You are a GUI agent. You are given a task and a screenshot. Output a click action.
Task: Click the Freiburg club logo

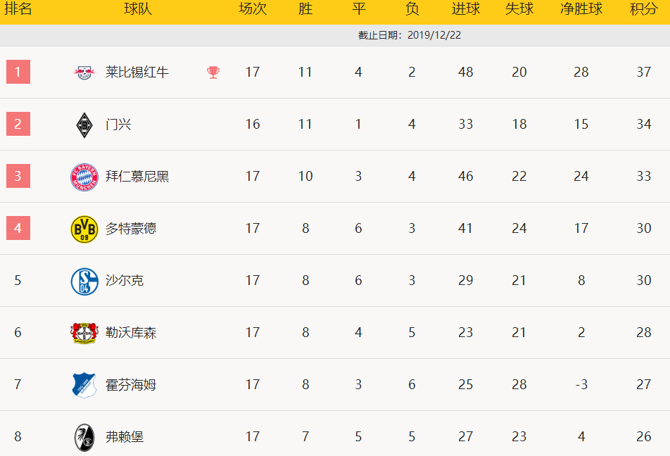[x=84, y=437]
